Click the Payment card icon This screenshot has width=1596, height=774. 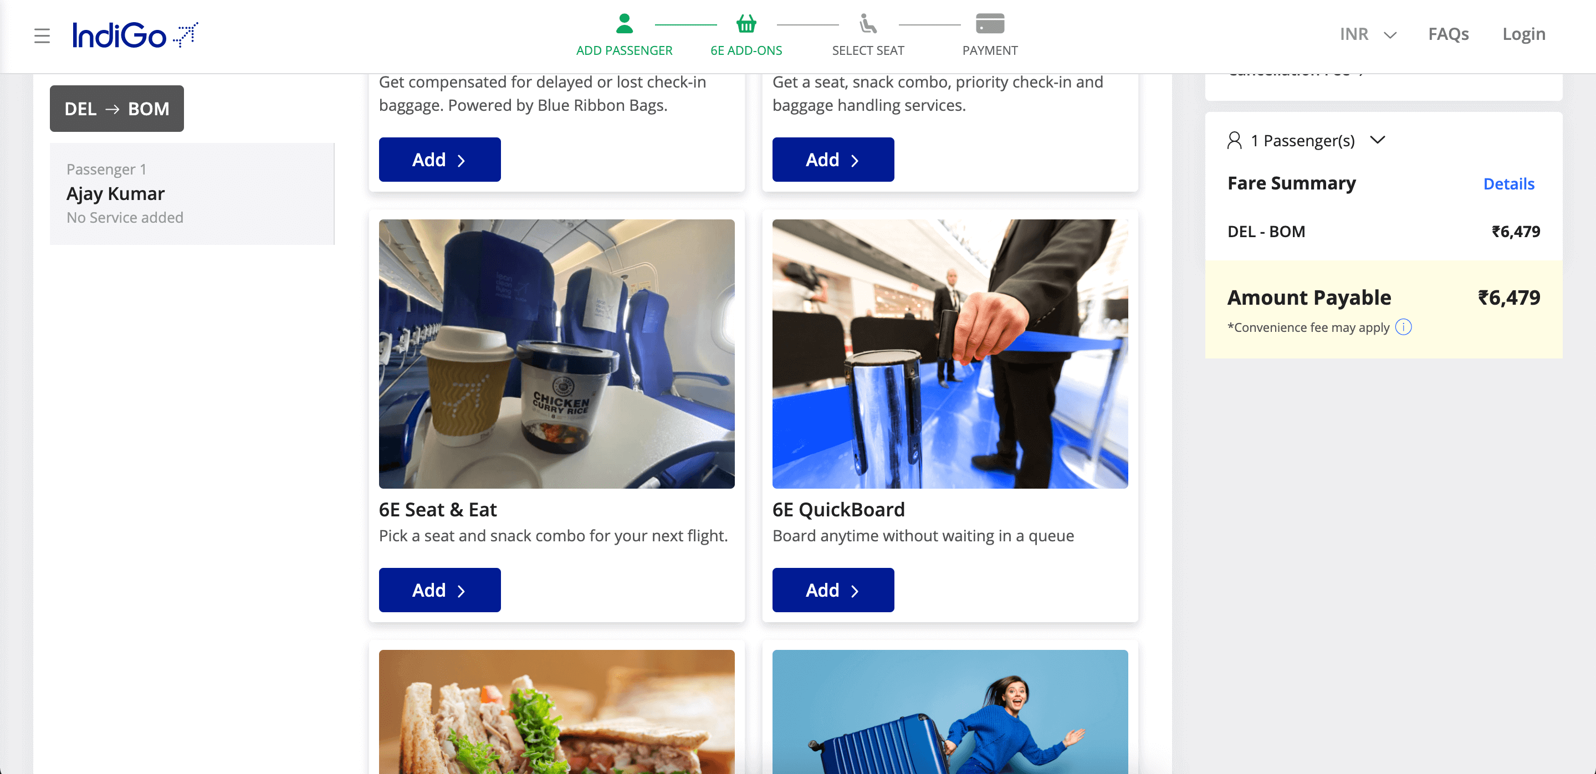(989, 23)
